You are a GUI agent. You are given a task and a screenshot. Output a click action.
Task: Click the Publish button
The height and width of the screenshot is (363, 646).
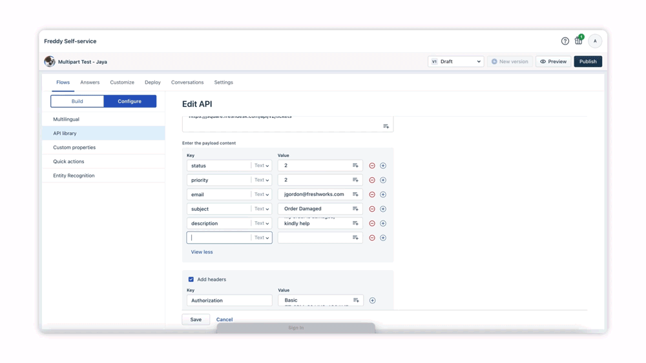(x=588, y=62)
